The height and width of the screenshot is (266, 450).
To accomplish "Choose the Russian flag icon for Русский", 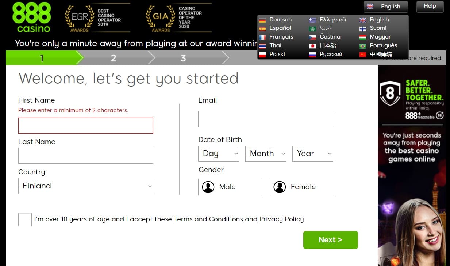I will 312,55.
